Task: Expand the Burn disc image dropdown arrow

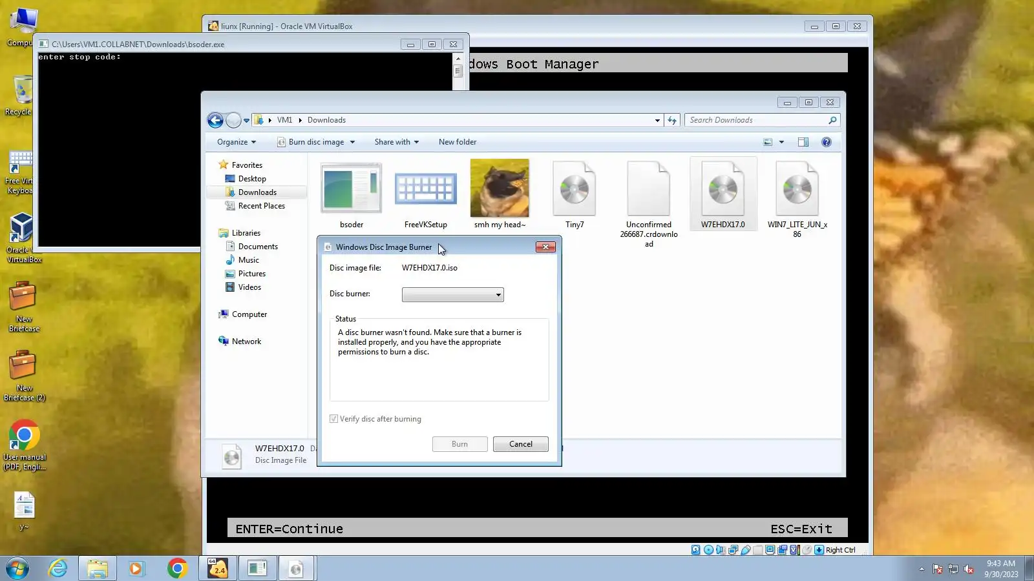Action: [x=352, y=142]
